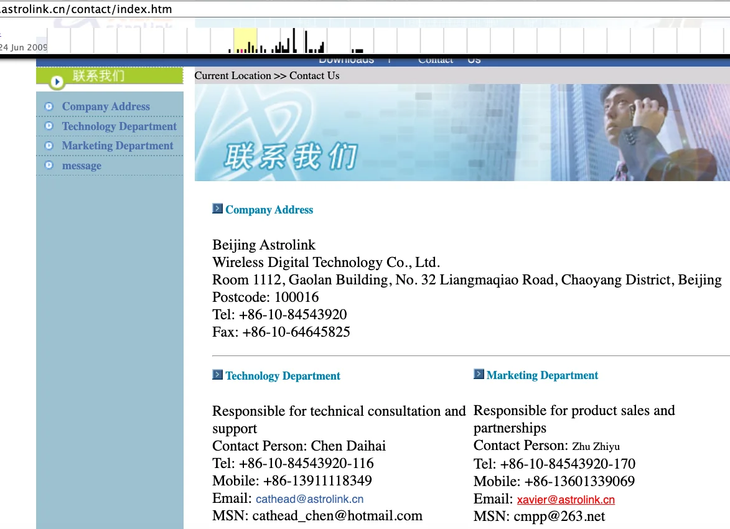Click the arrow icon next to Marketing Department heading
Screen dimensions: 730x529
click(479, 374)
